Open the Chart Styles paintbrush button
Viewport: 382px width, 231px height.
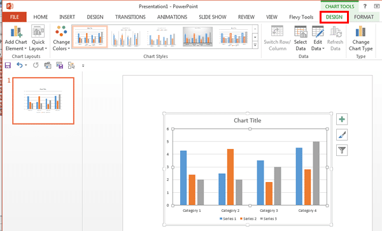click(342, 135)
